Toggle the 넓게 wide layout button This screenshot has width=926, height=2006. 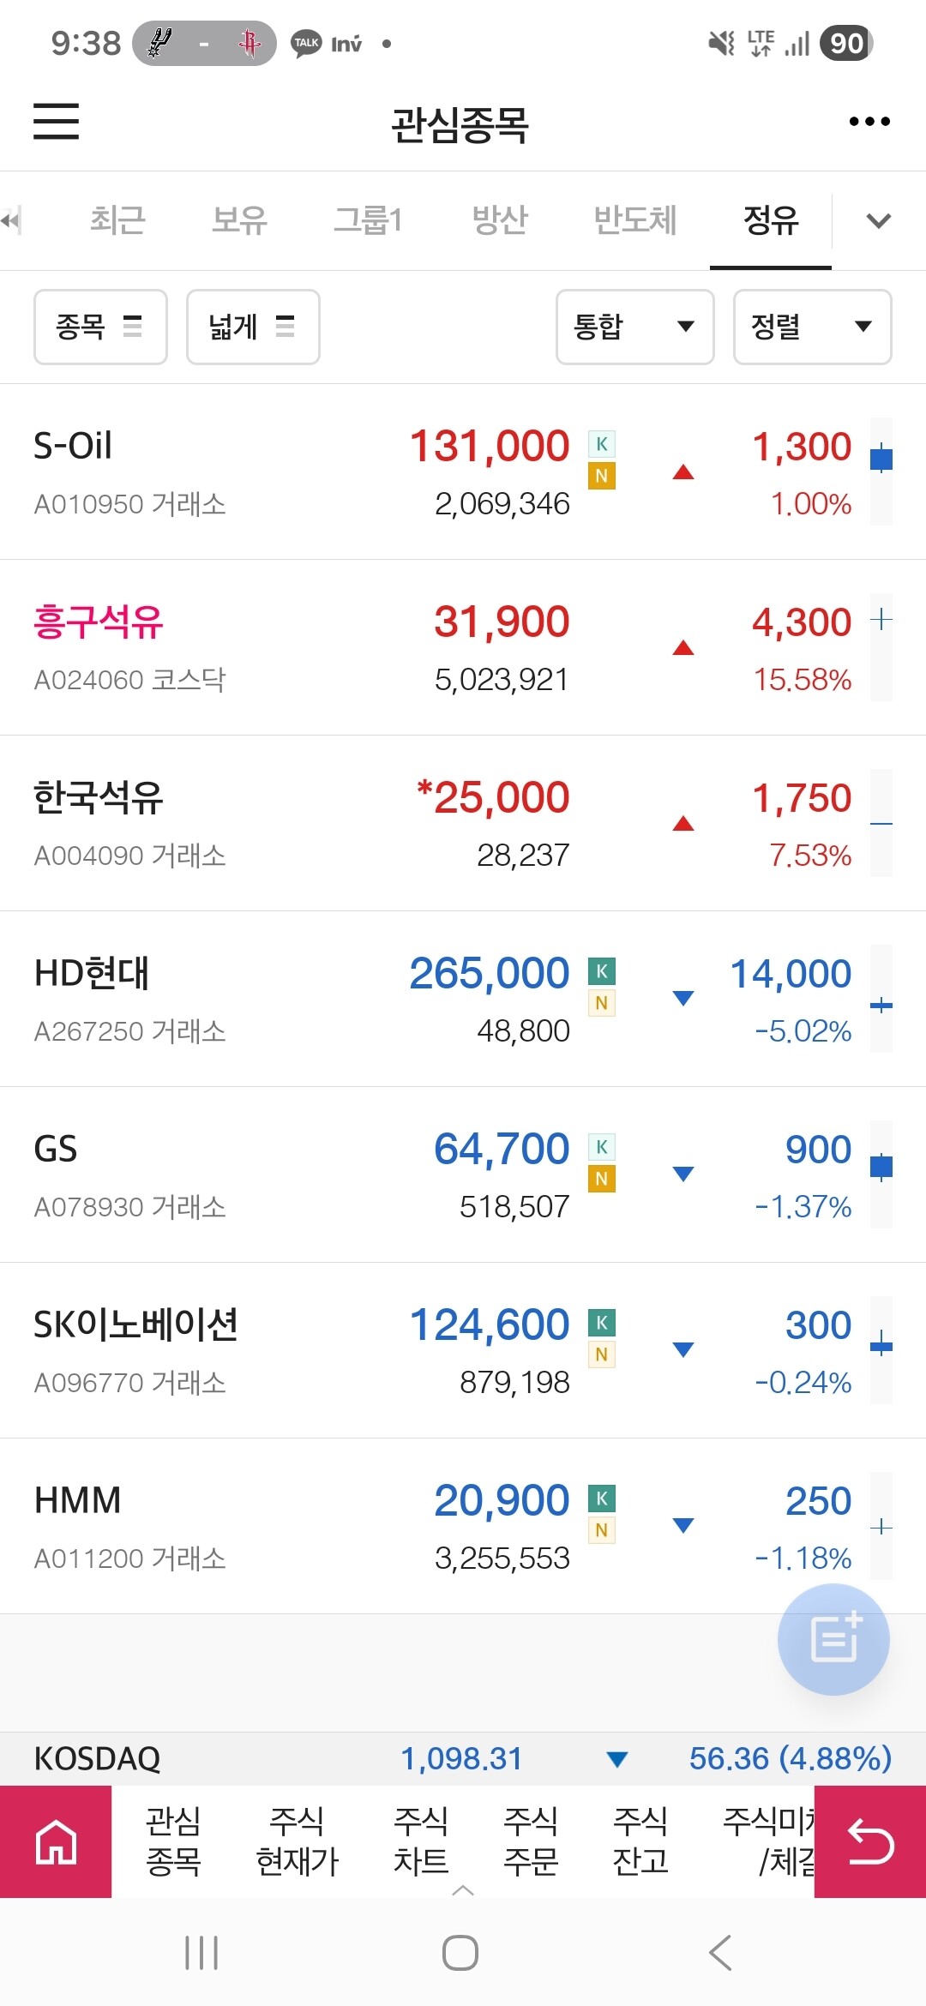pos(253,327)
